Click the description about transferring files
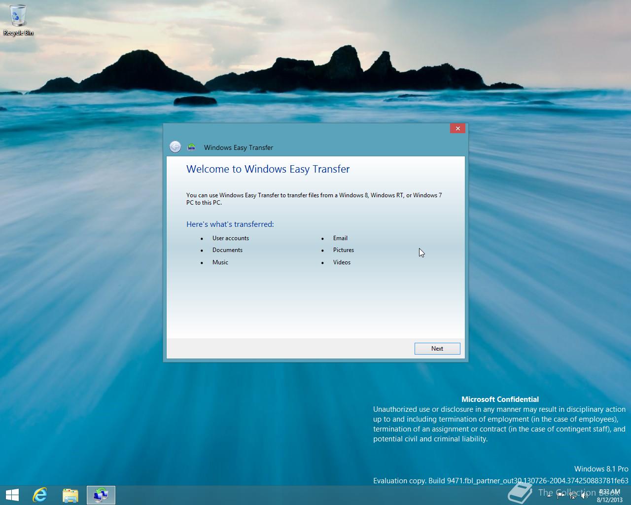The height and width of the screenshot is (505, 631). click(314, 199)
